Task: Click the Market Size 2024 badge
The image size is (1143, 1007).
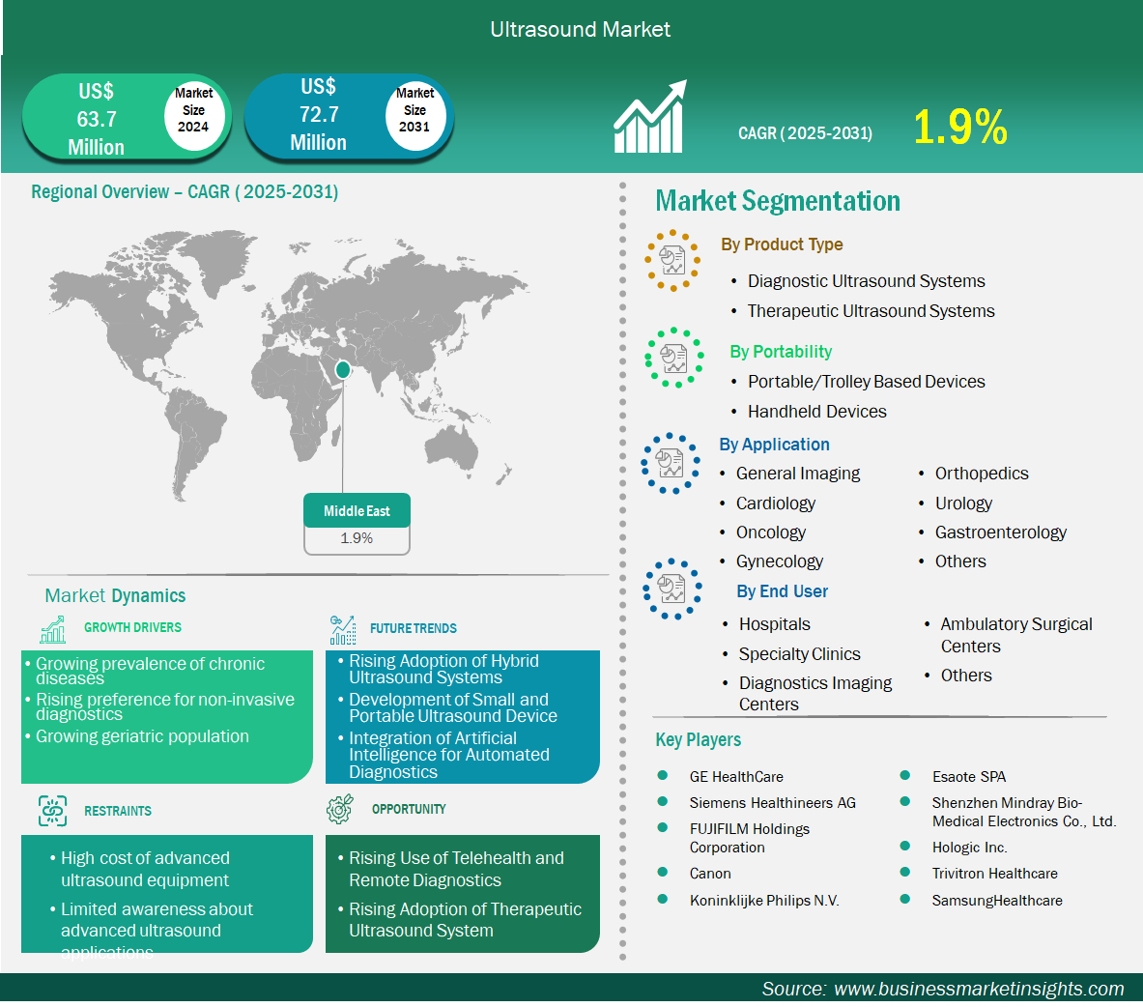Action: pyautogui.click(x=193, y=110)
